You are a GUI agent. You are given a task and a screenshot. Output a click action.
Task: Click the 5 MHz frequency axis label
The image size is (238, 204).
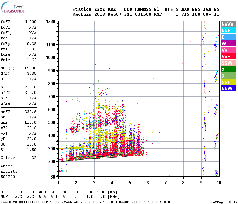130,183
